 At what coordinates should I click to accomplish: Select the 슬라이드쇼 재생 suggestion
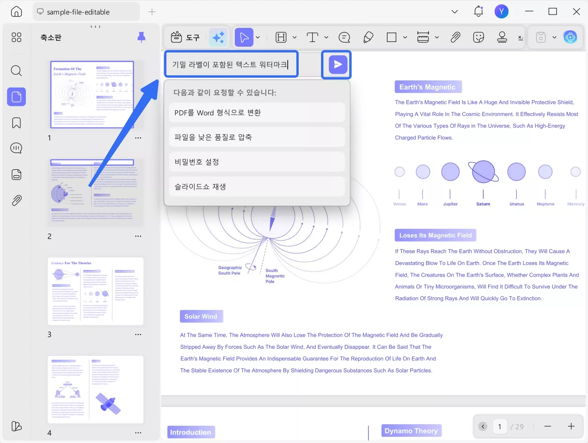pyautogui.click(x=257, y=186)
